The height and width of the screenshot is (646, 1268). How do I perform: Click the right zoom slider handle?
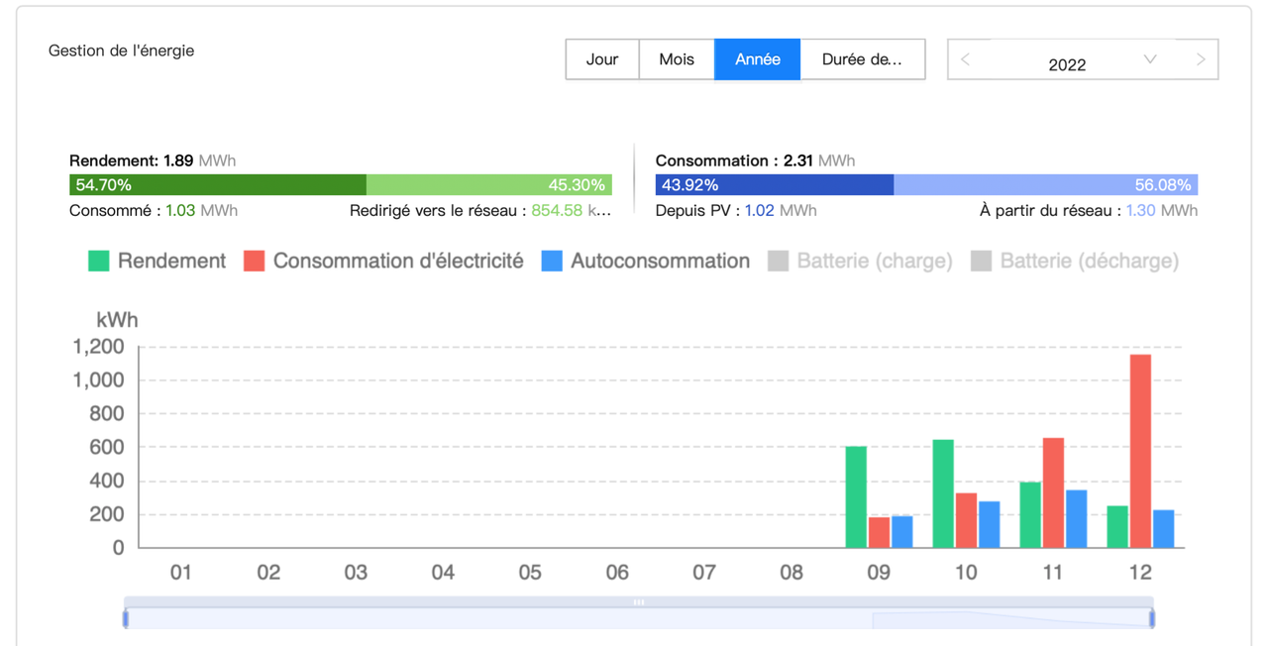point(1152,619)
